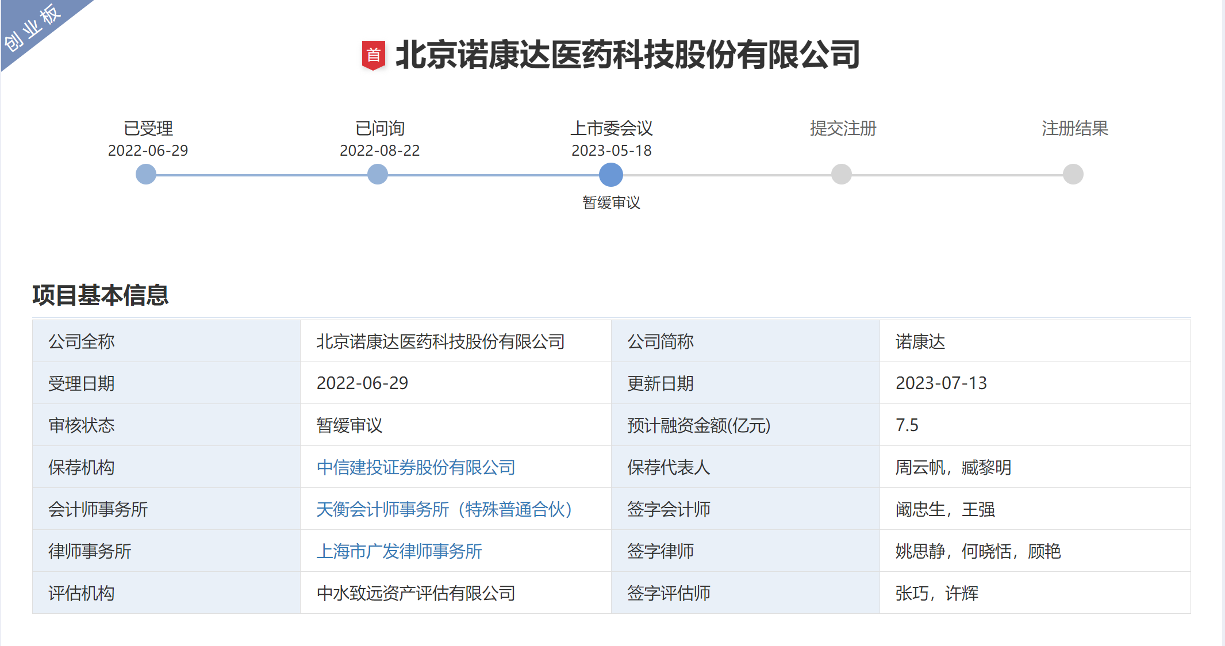1225x646 pixels.
Task: Click the date 2023-05-18 under 上市委会议
Action: [x=612, y=151]
